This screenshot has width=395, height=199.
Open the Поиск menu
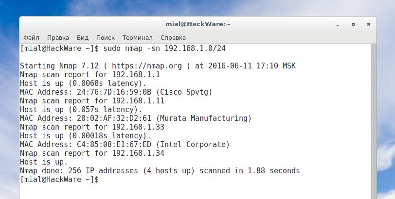tap(106, 37)
